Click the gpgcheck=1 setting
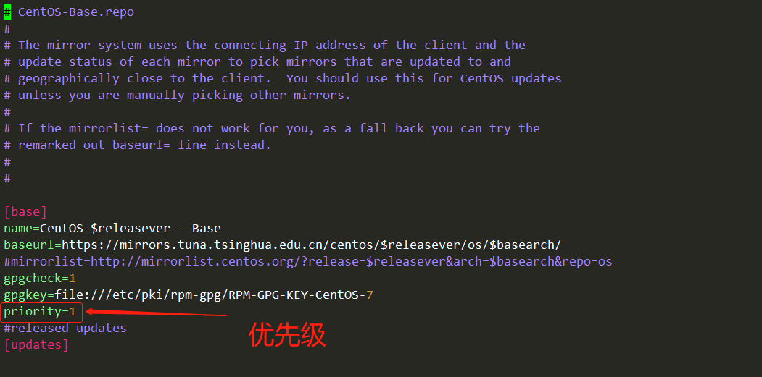This screenshot has width=762, height=377. 40,279
